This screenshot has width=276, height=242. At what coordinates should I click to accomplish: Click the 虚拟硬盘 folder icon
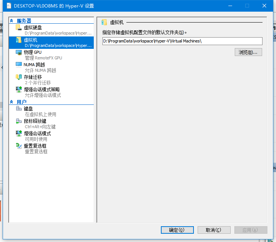pos(18,27)
